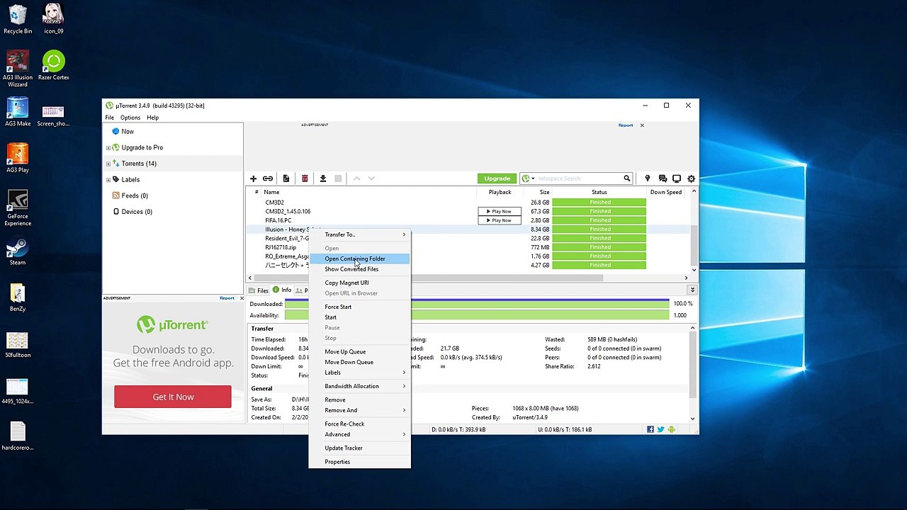Open Preferences via the gear icon
The image size is (907, 510).
691,178
